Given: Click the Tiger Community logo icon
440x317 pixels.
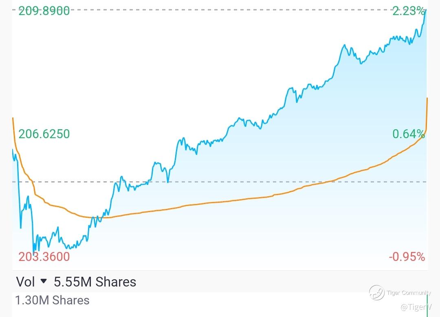Looking at the screenshot, I should pos(377,293).
